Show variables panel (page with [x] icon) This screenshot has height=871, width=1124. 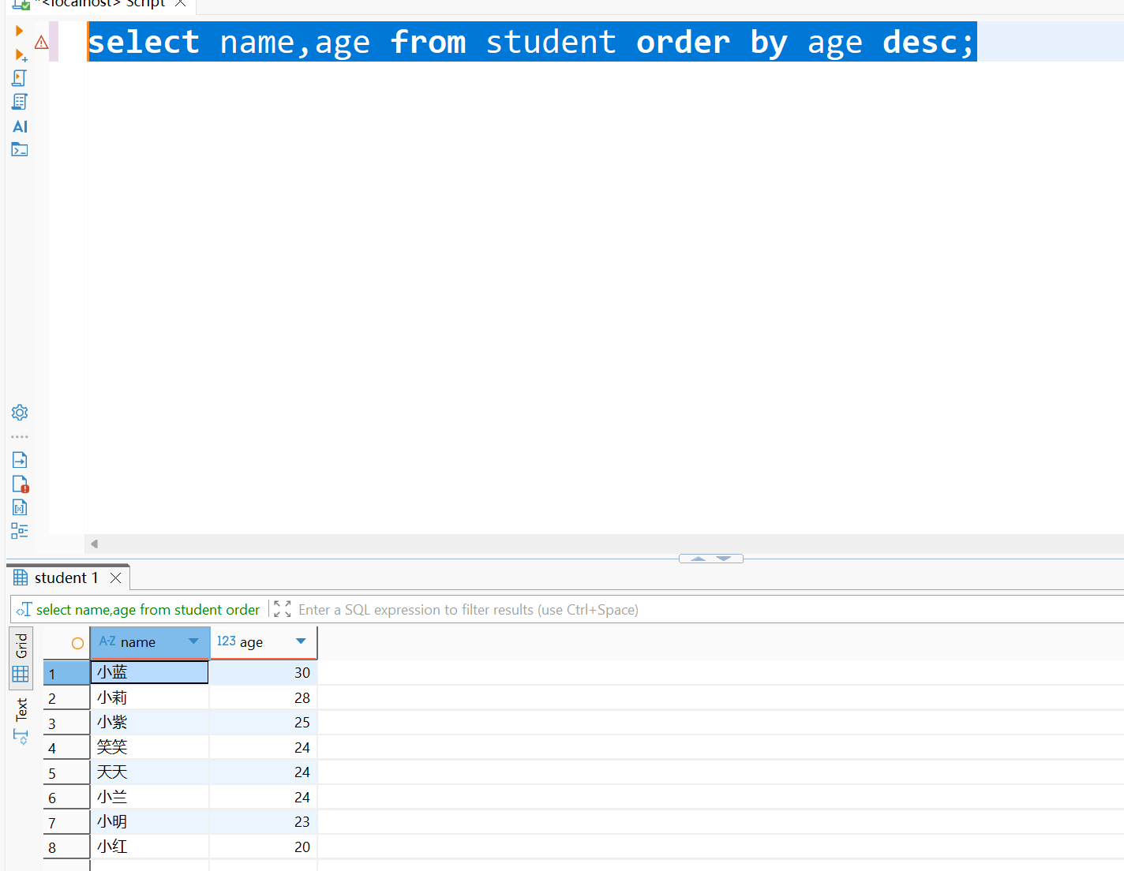pyautogui.click(x=20, y=507)
